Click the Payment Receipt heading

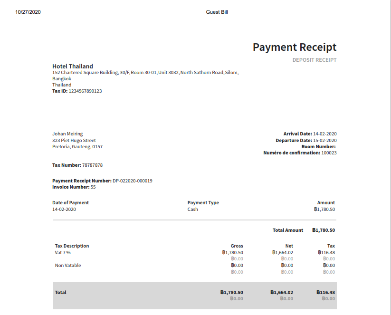[x=295, y=47]
